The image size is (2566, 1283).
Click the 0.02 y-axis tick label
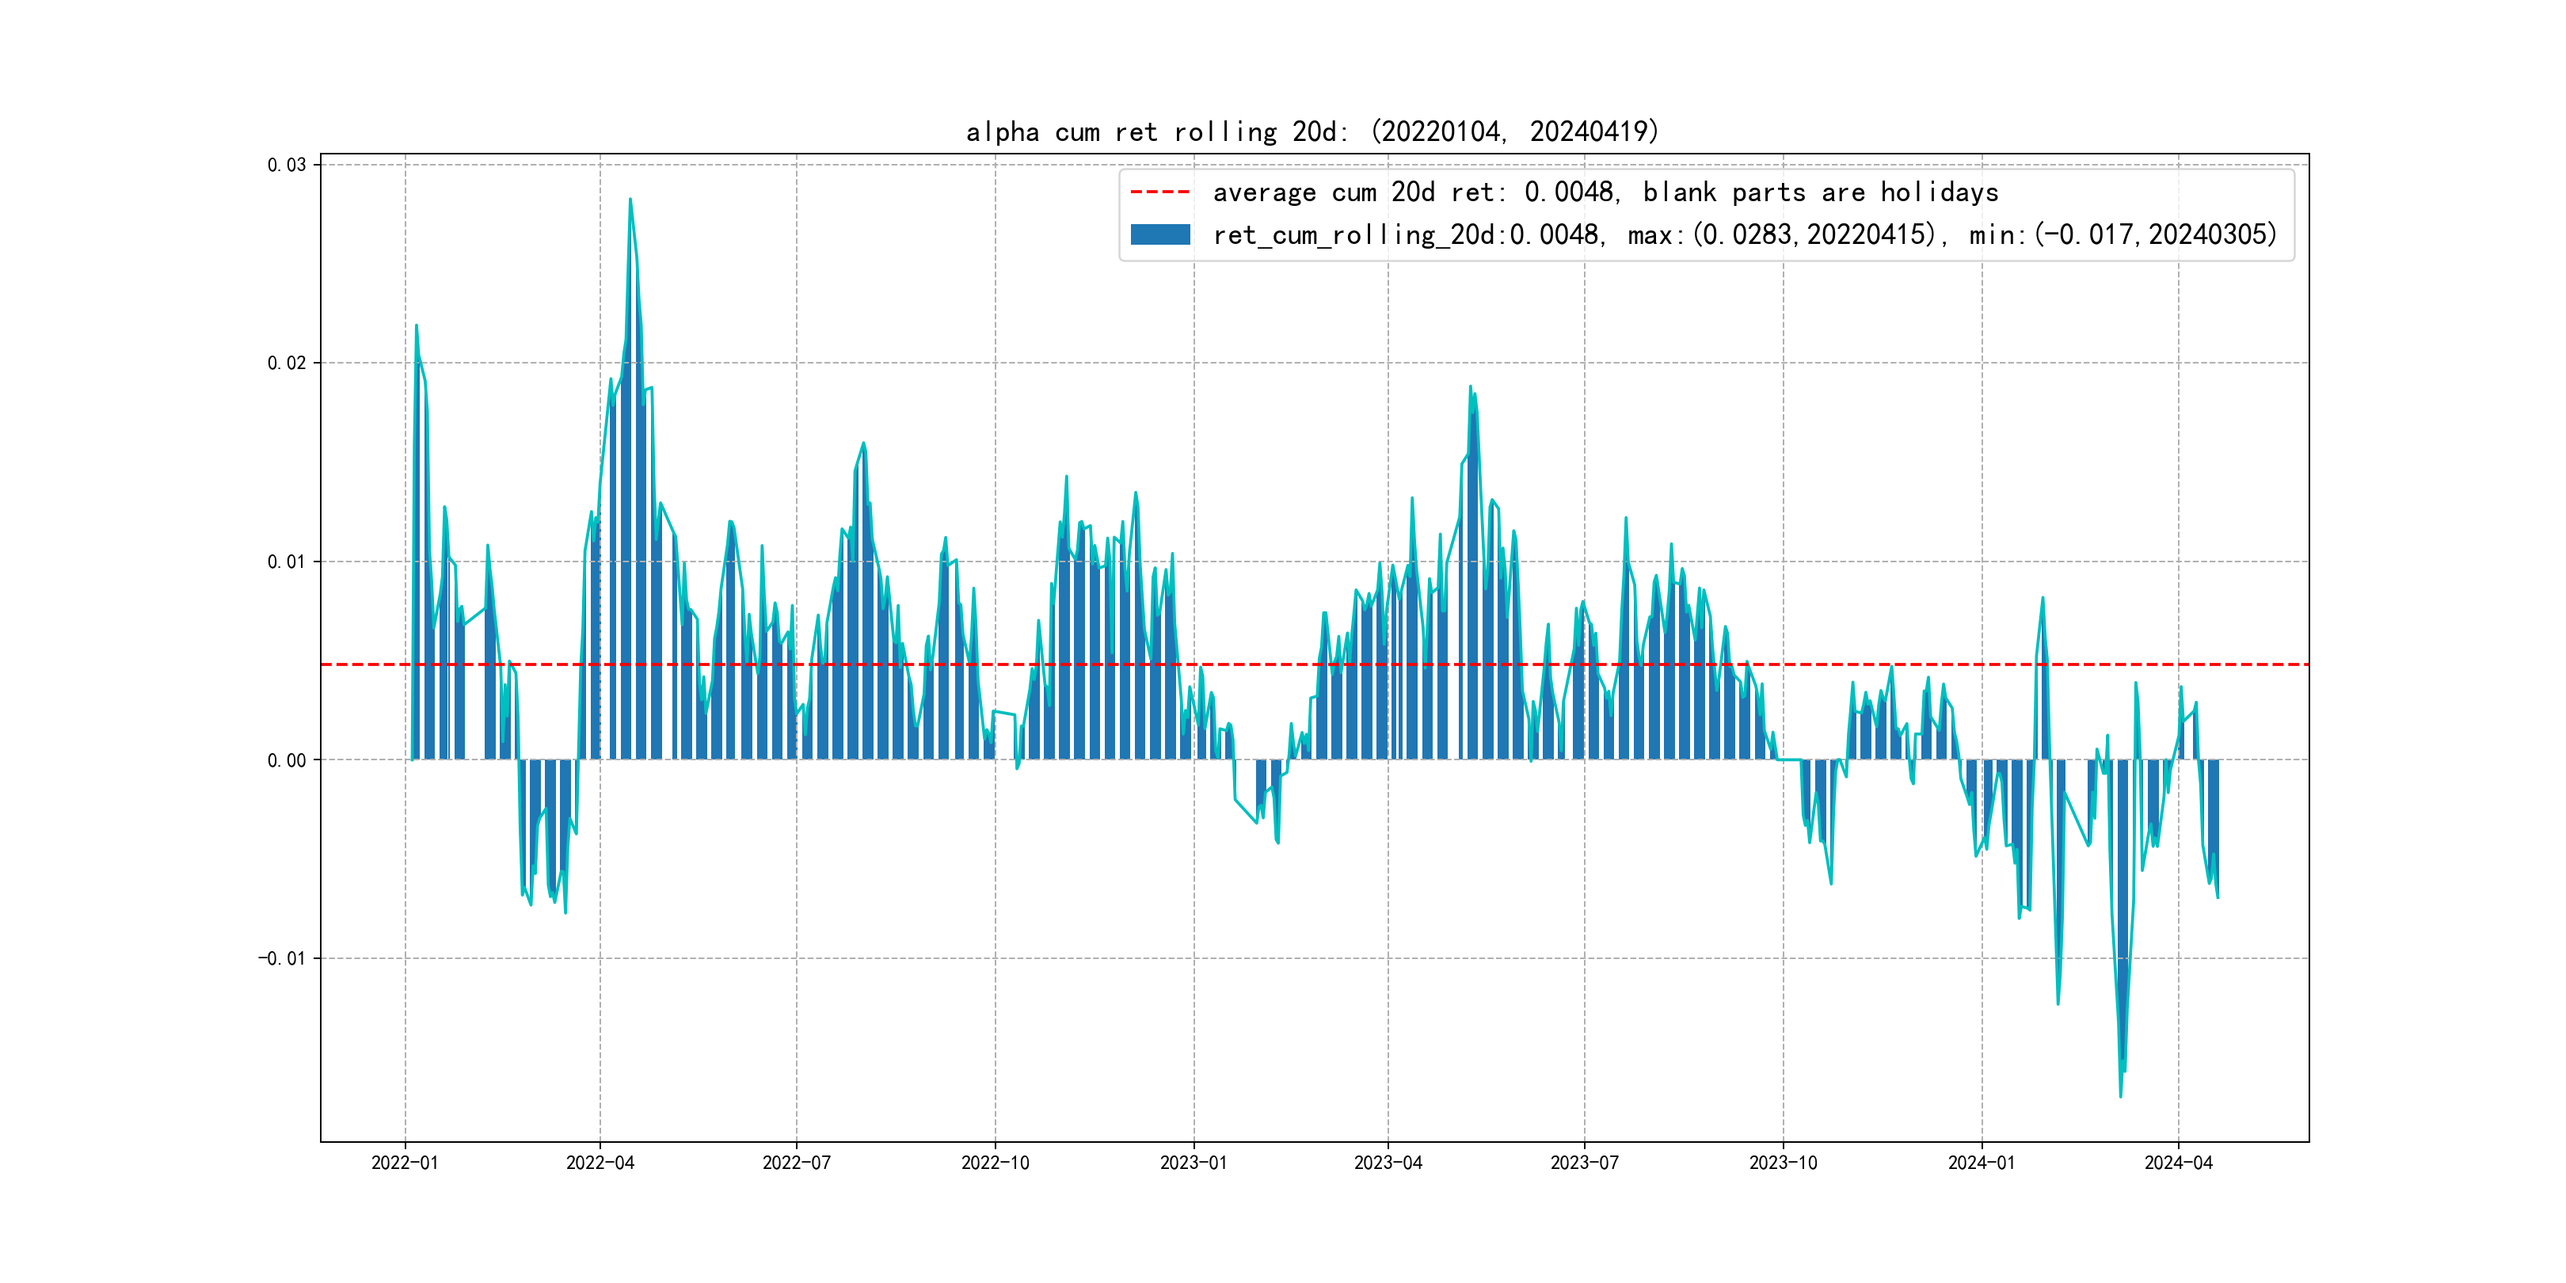(286, 363)
